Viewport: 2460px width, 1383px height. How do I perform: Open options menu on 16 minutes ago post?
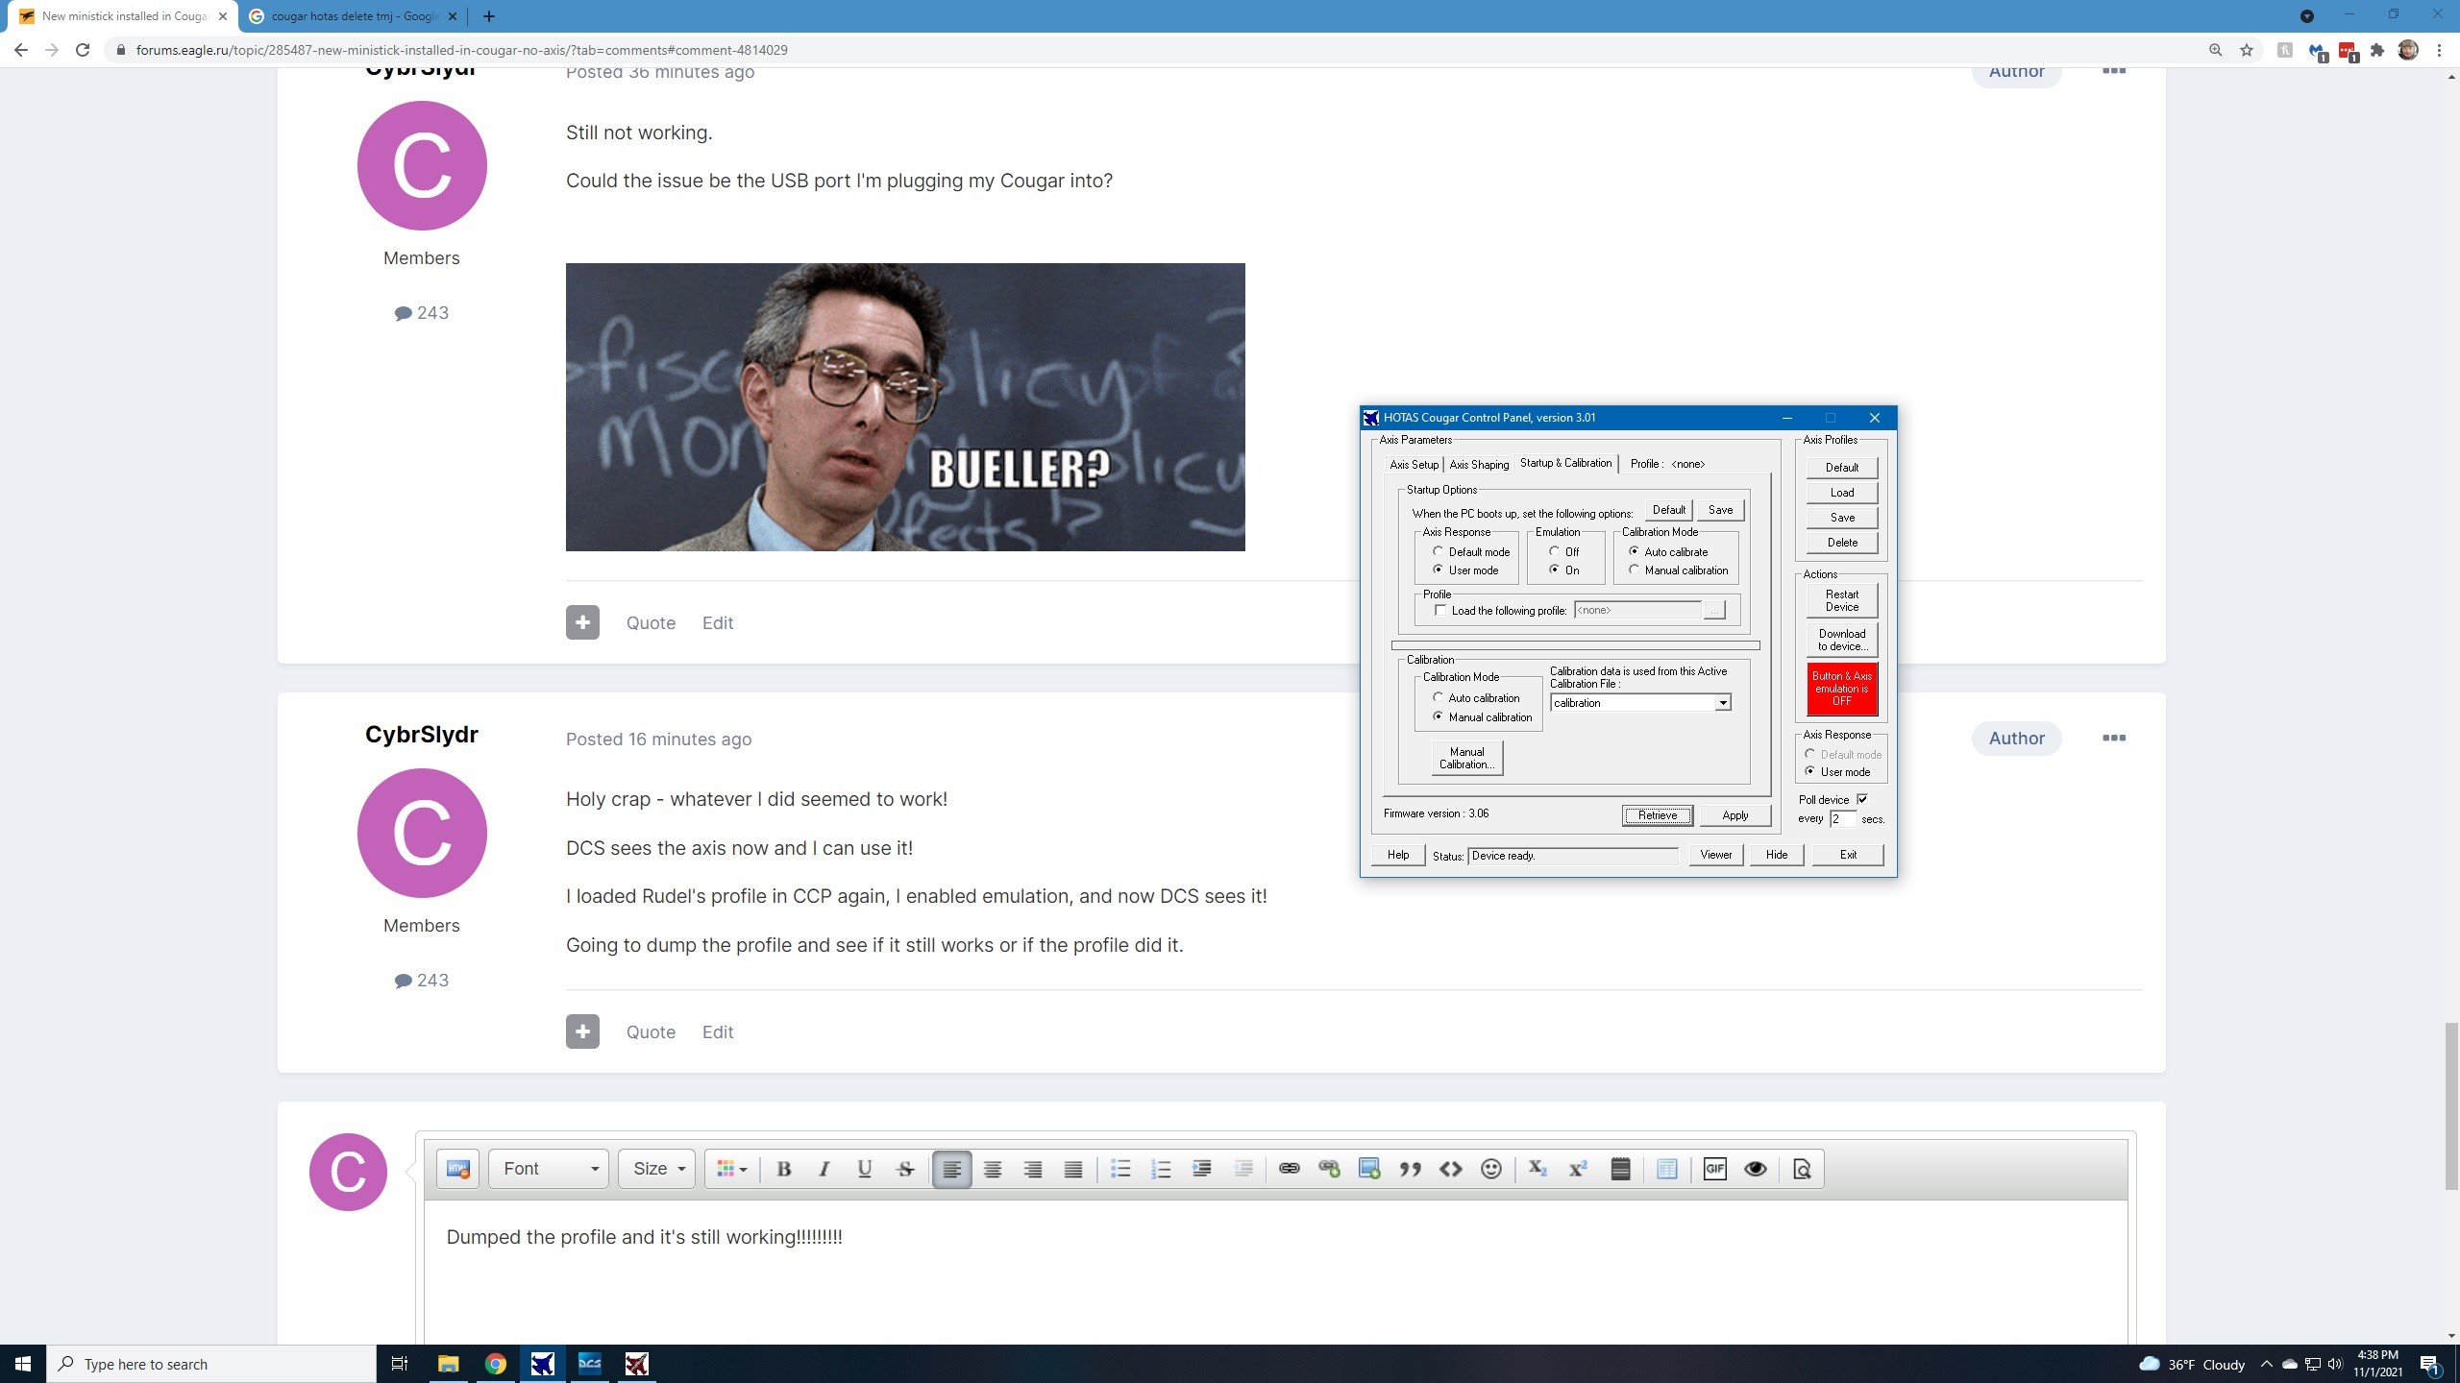pyautogui.click(x=2114, y=738)
